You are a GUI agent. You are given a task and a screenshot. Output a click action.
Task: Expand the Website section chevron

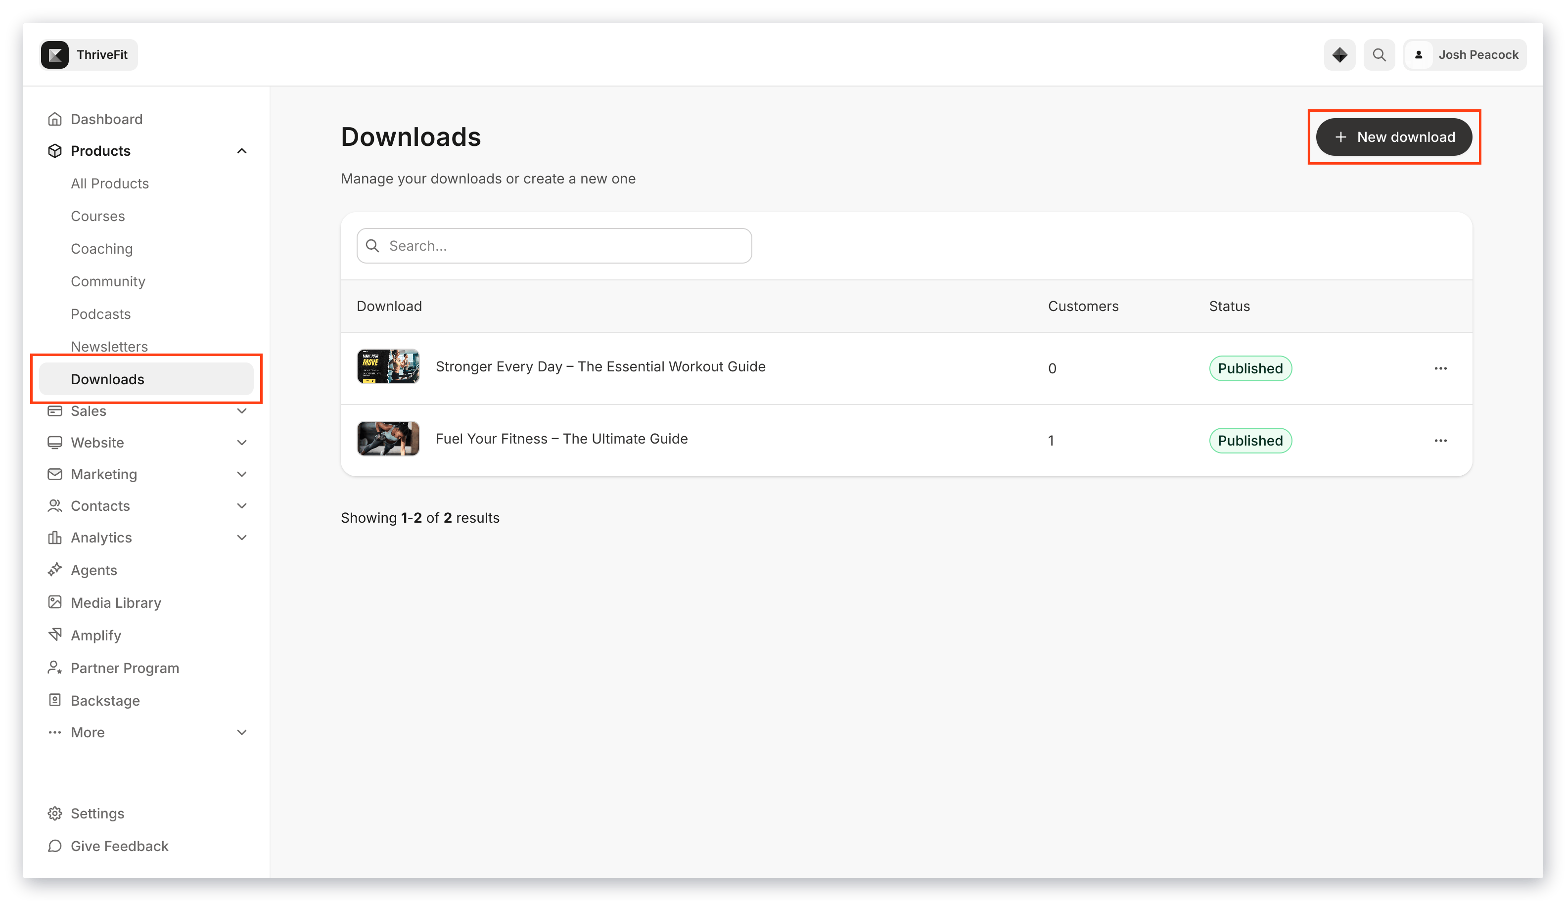242,443
